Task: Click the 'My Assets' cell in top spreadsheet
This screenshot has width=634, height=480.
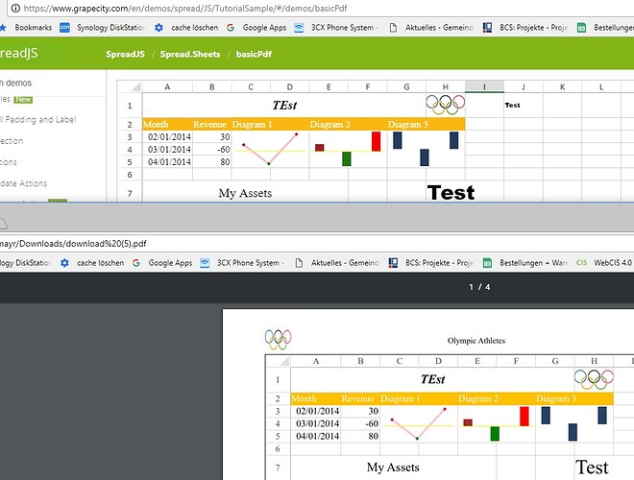Action: coord(245,193)
